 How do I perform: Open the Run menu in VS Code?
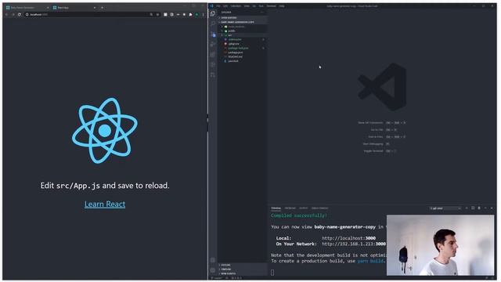tap(261, 6)
